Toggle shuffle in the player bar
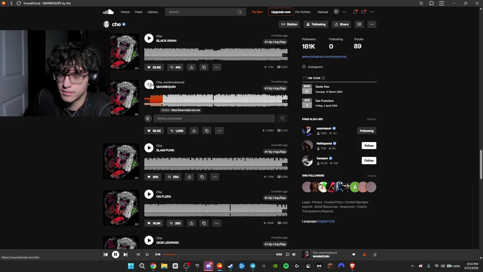This screenshot has height=272, width=483. coord(138,255)
